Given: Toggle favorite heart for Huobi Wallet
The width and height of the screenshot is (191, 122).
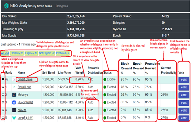Looking at the screenshot, I should point(3,102).
